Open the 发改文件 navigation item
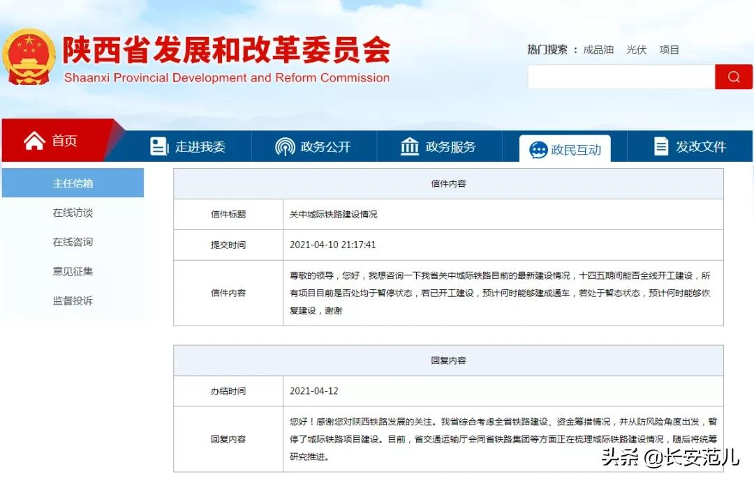754x481 pixels. (x=690, y=146)
